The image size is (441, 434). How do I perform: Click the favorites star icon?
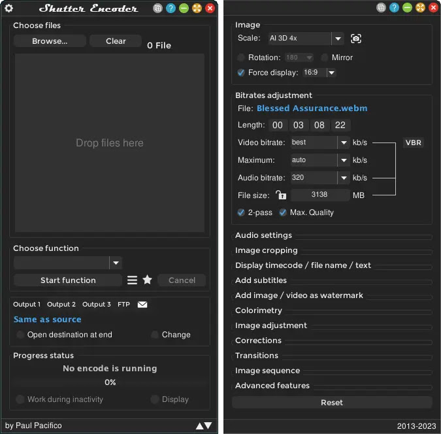click(x=148, y=280)
